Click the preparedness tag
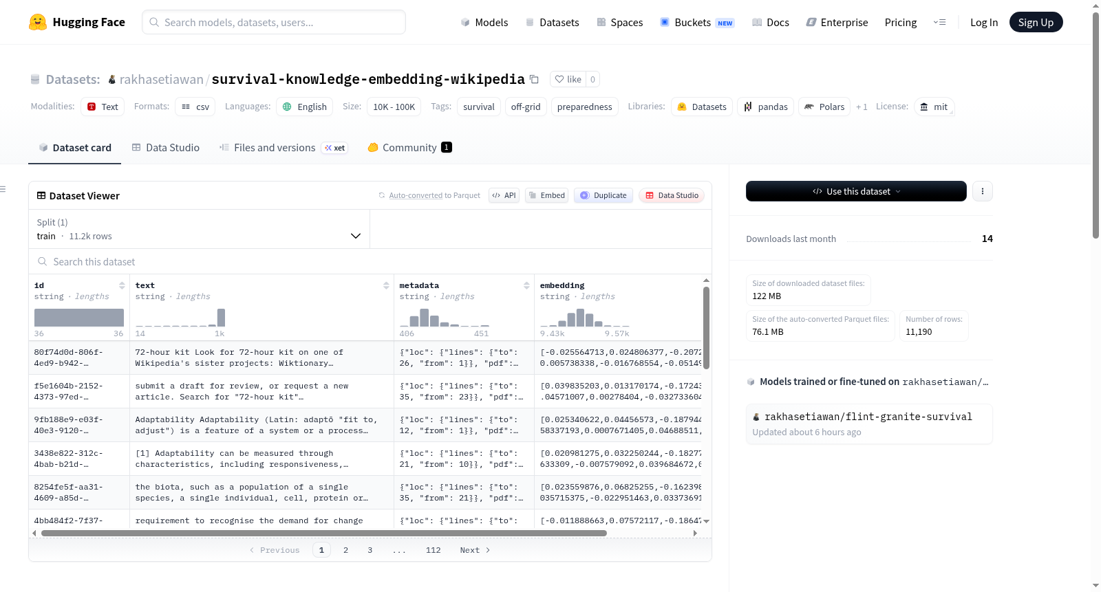This screenshot has width=1101, height=592. [584, 107]
